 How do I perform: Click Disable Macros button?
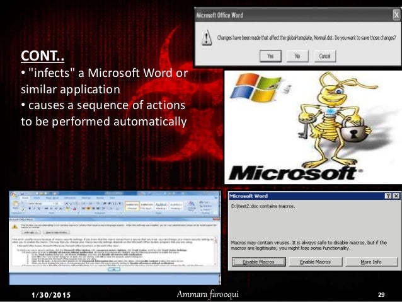(259, 262)
